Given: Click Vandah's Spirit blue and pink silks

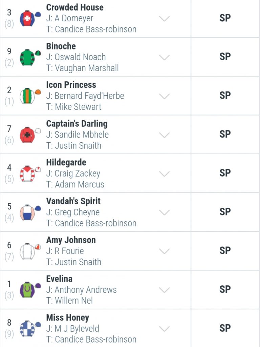Looking at the screenshot, I should tap(30, 212).
